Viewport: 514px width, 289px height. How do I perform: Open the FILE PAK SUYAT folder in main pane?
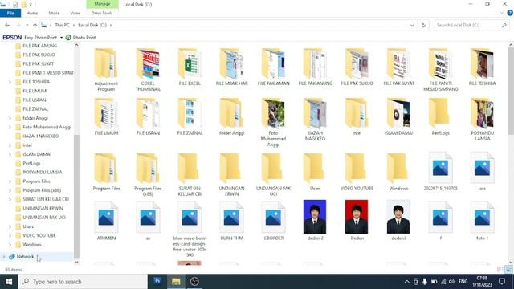pyautogui.click(x=399, y=67)
